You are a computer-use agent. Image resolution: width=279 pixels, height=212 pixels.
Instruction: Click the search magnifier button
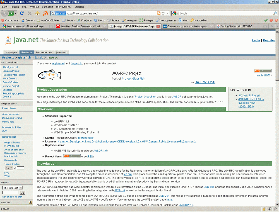[x=275, y=13]
